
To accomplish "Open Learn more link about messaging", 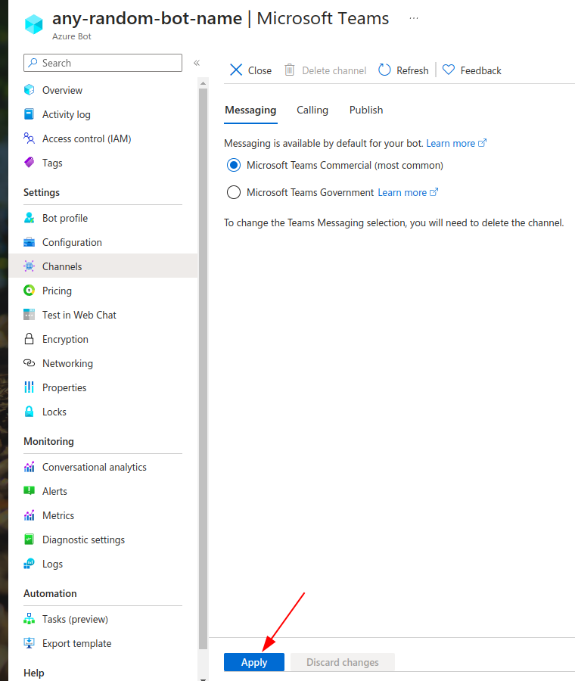I will [456, 143].
